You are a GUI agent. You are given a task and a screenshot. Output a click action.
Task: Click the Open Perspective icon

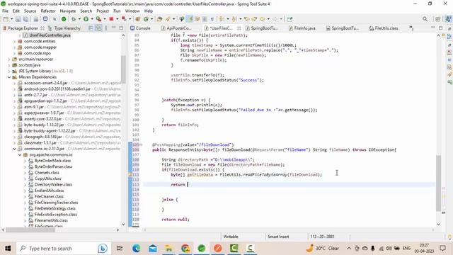pos(437,19)
